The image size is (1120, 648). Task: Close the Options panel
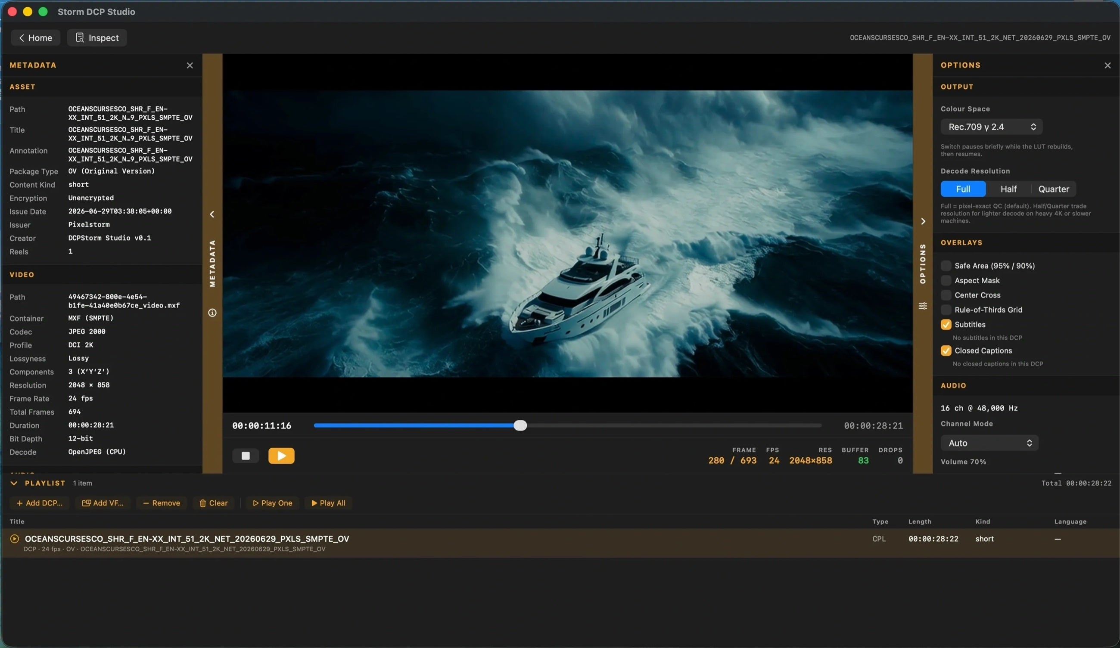pos(1108,66)
